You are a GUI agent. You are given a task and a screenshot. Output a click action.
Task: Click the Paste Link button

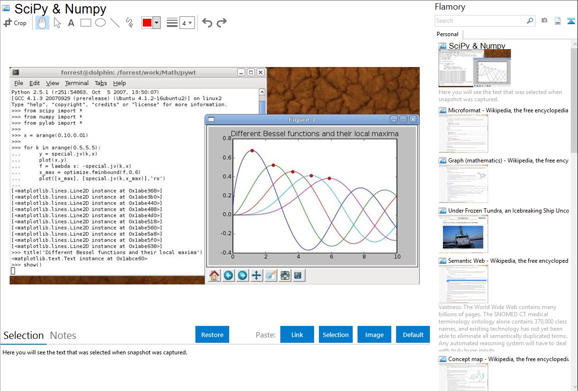(297, 335)
